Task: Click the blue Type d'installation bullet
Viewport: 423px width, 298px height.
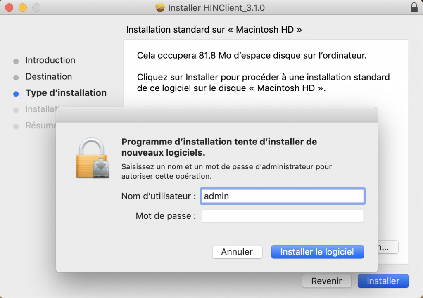Action: click(16, 94)
